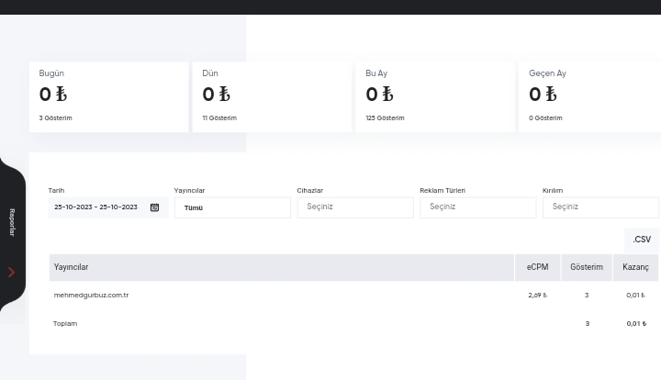Click the Toplam row label
The height and width of the screenshot is (380, 661).
coord(65,323)
